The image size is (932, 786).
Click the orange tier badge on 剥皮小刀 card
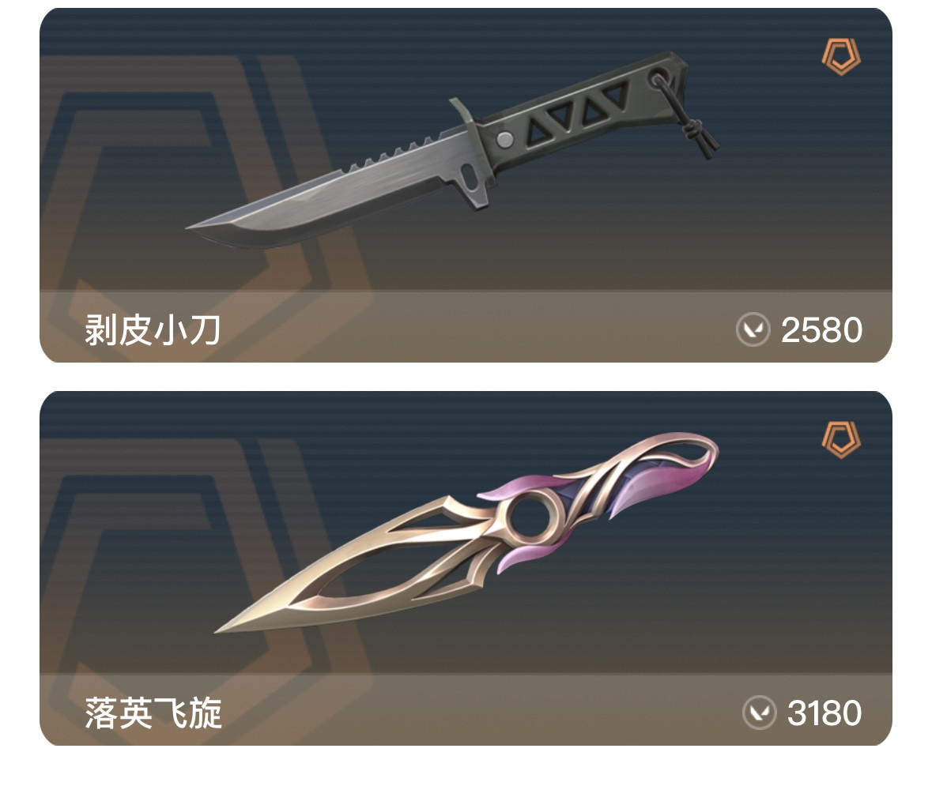pos(841,56)
